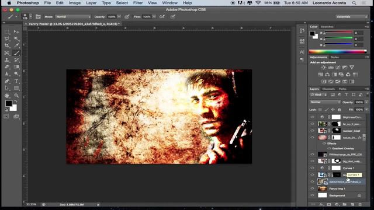Select the Zoom tool
374x210 pixels.
(x=16, y=96)
